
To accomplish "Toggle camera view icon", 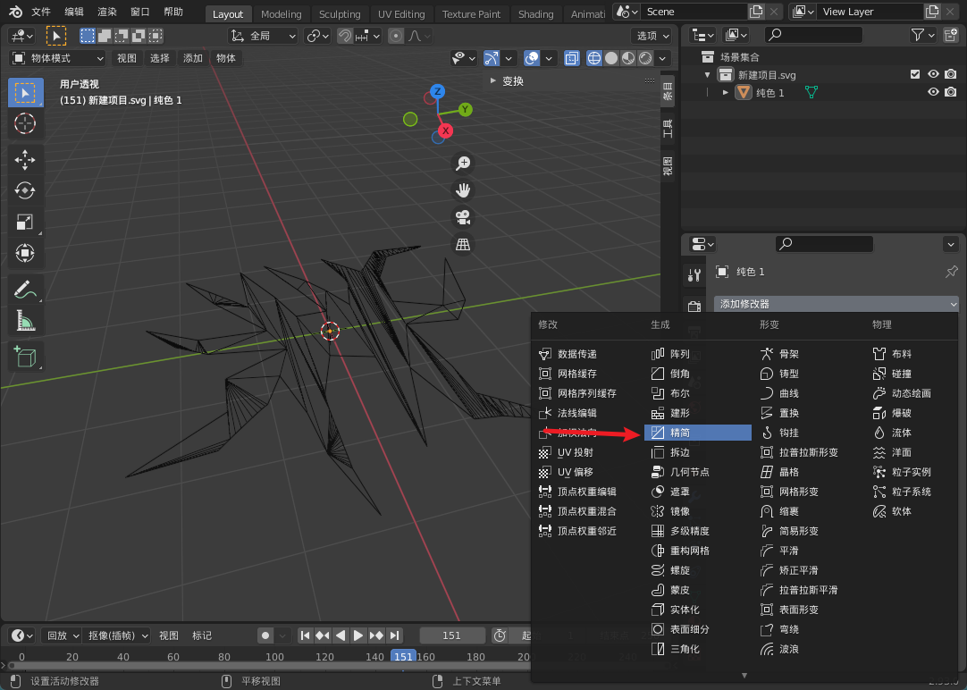I will pyautogui.click(x=463, y=218).
